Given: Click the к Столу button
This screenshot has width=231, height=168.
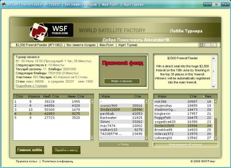Looking at the screenshot, I should pos(123,145).
